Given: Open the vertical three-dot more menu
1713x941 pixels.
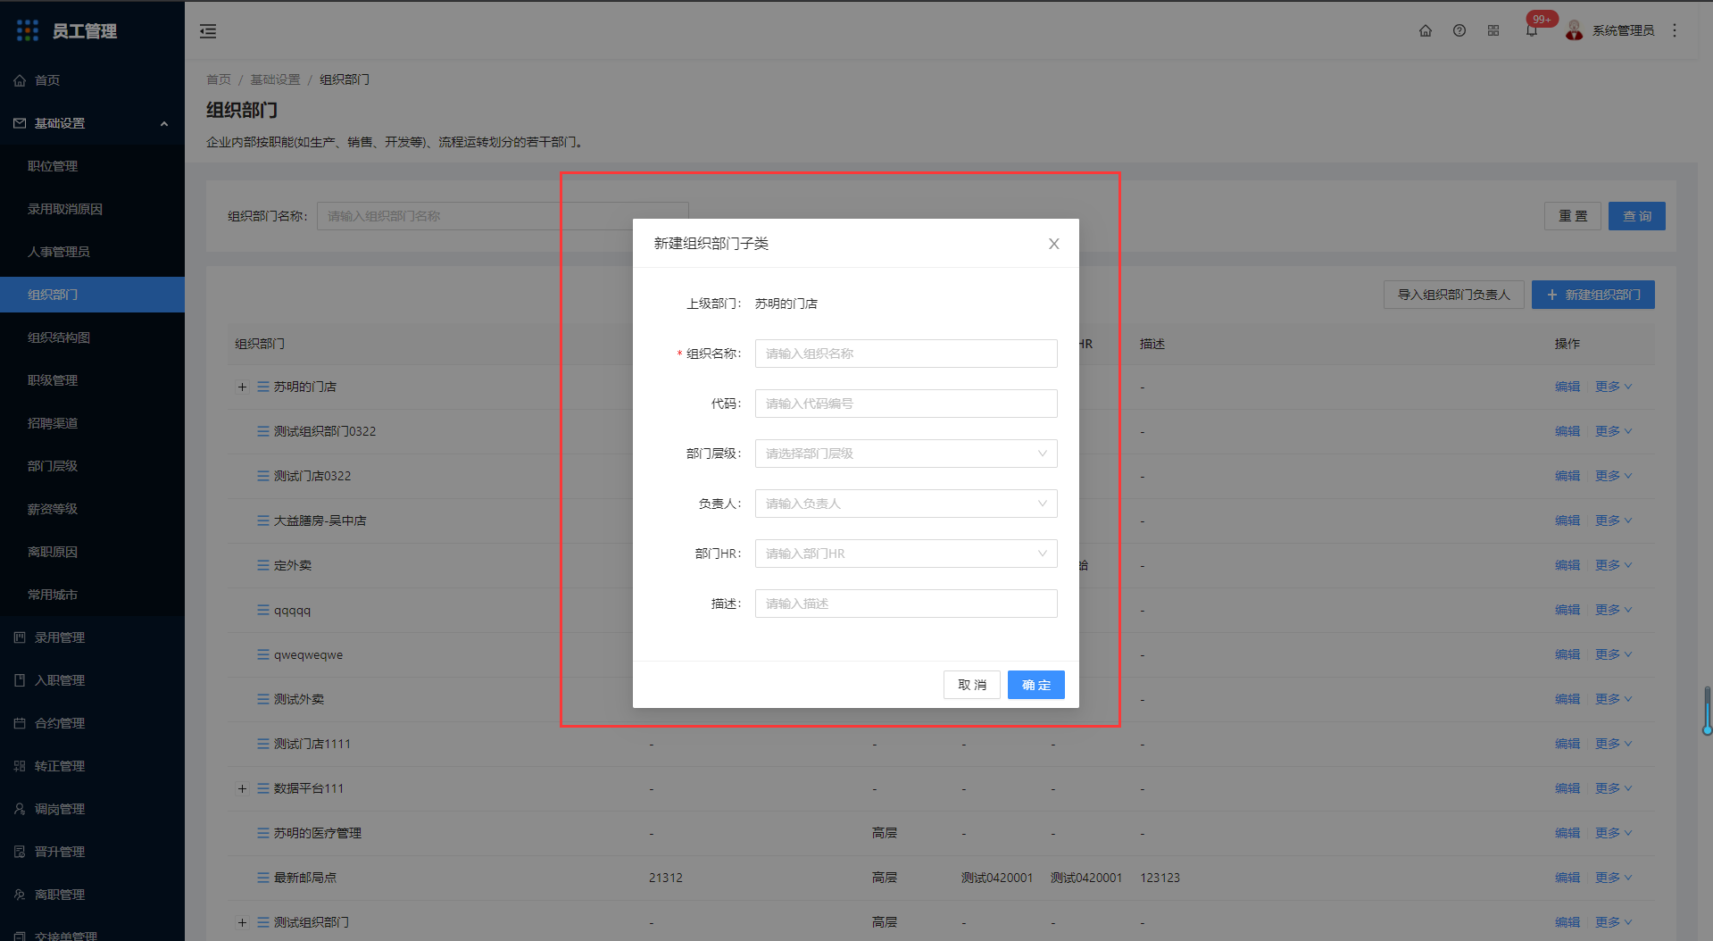Looking at the screenshot, I should click(x=1675, y=30).
